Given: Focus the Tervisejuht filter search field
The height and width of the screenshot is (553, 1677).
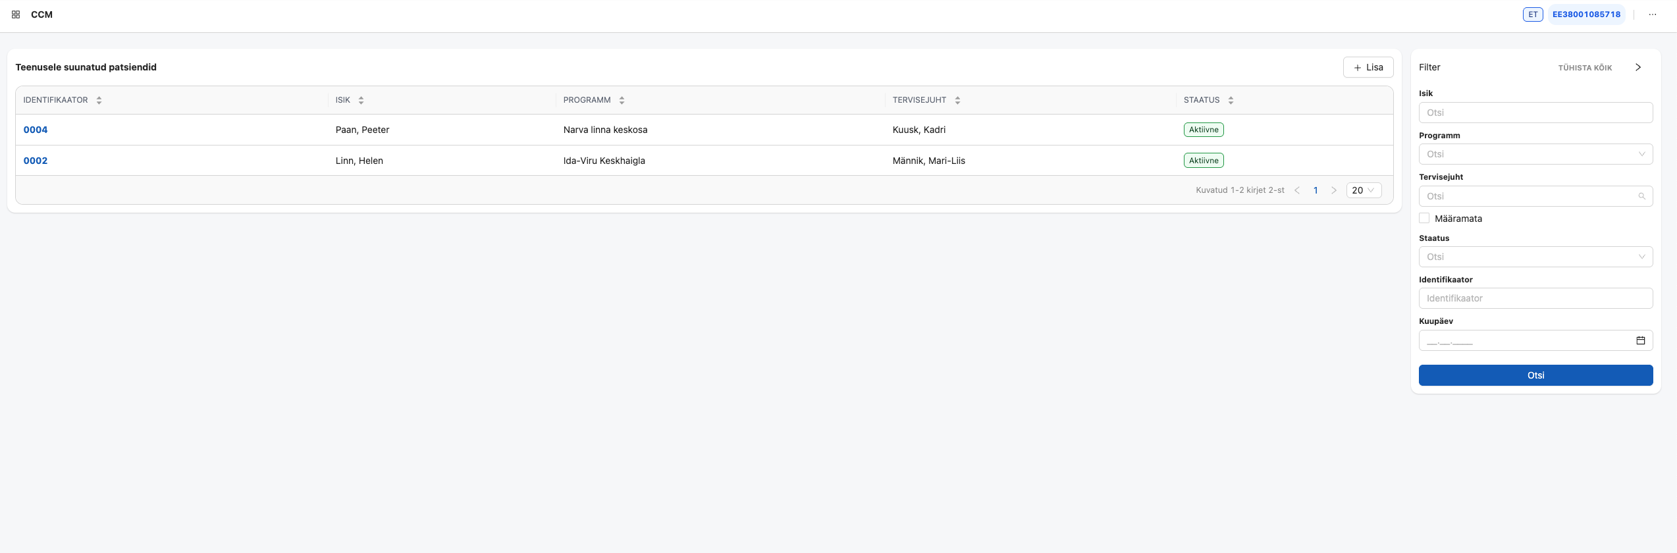Looking at the screenshot, I should (1535, 196).
